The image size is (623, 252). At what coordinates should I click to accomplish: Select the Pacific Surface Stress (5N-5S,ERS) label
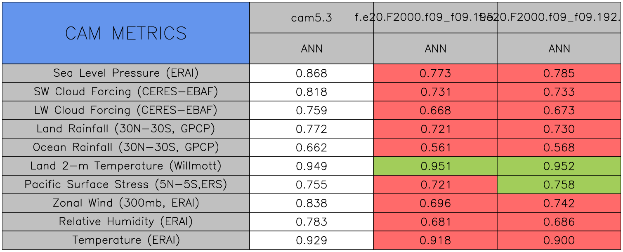pos(126,185)
